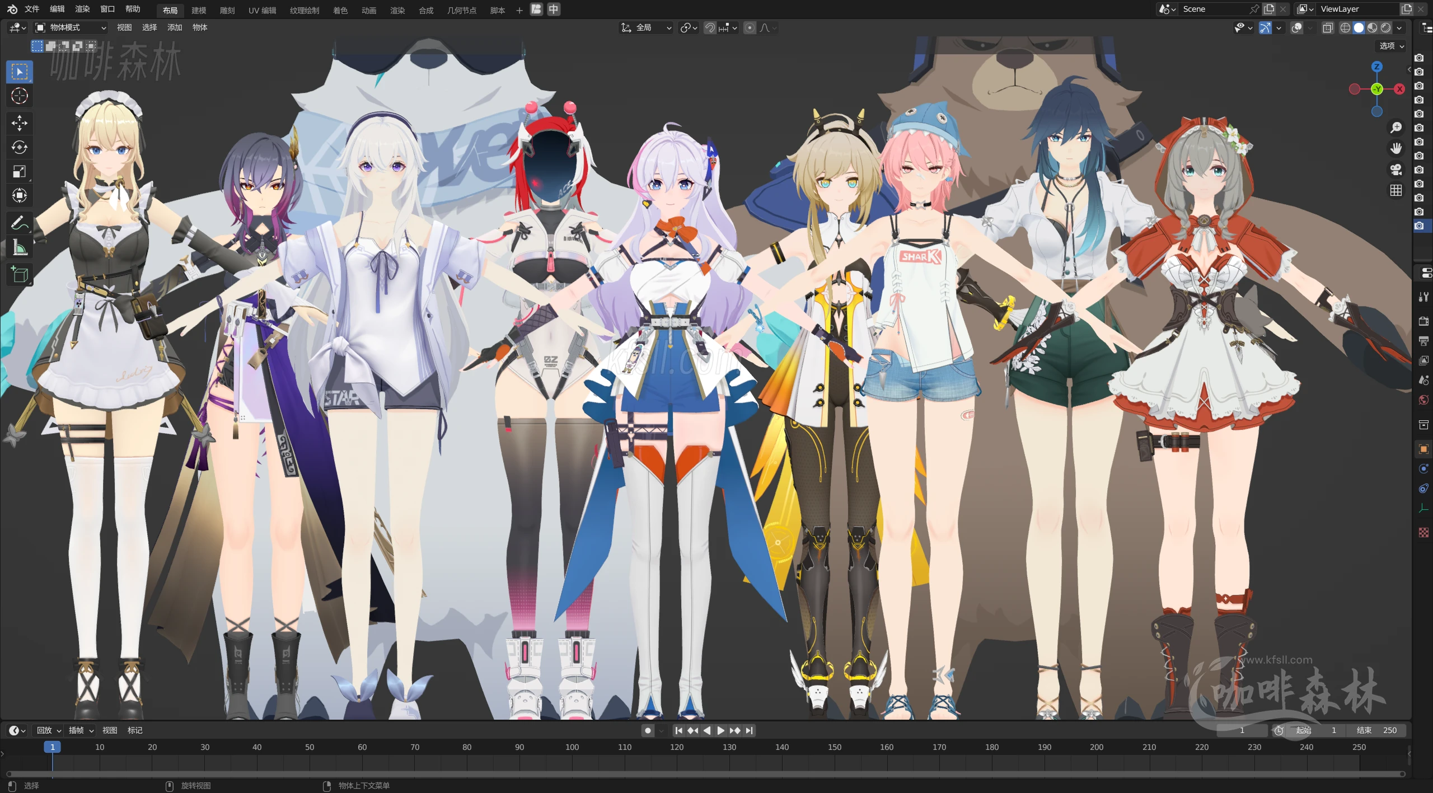Click the red X axis gizmo ball
Viewport: 1433px width, 793px height.
(1399, 89)
